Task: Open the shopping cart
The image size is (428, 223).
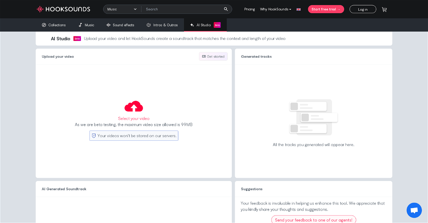Action: (384, 10)
